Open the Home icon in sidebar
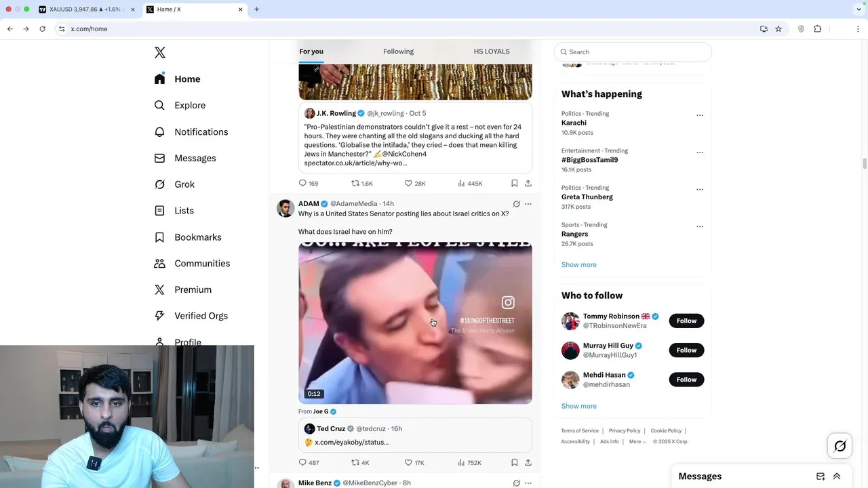This screenshot has height=488, width=868. 159,79
